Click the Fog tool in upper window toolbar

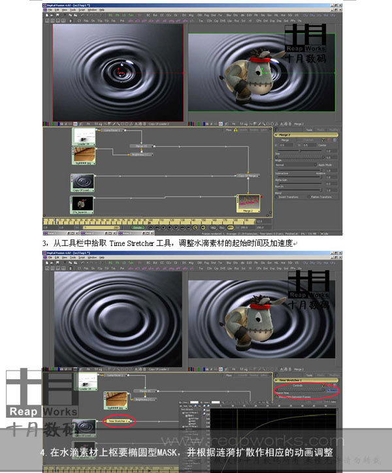click(206, 15)
